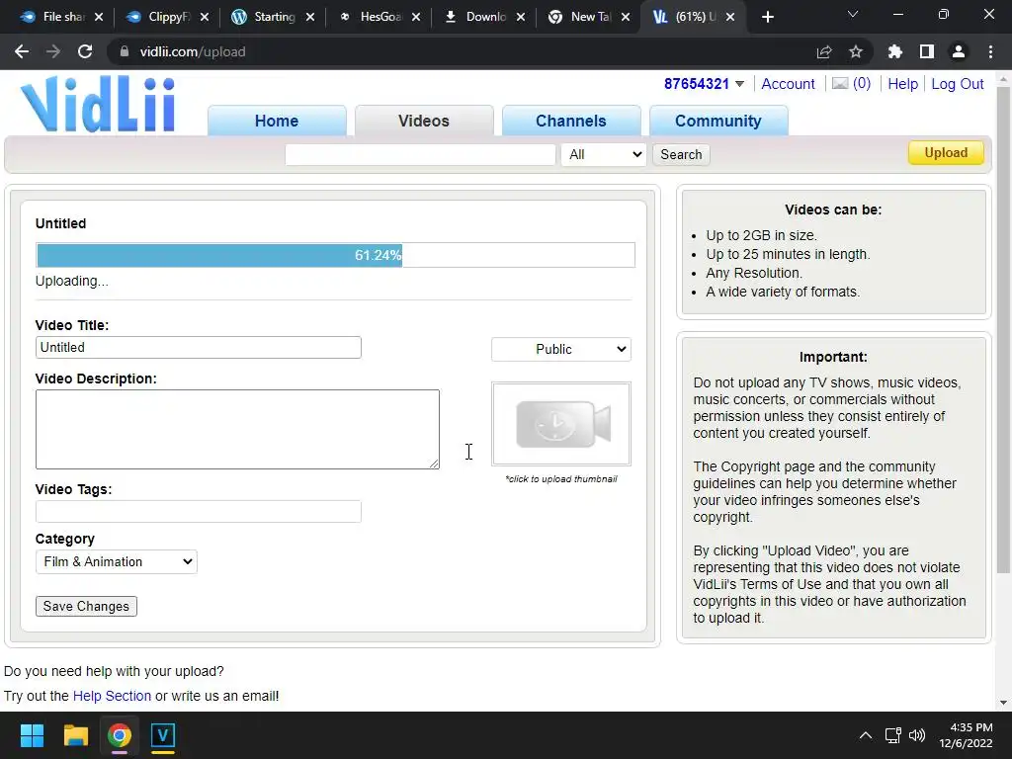
Task: Click the VidLii logo
Action: [98, 105]
